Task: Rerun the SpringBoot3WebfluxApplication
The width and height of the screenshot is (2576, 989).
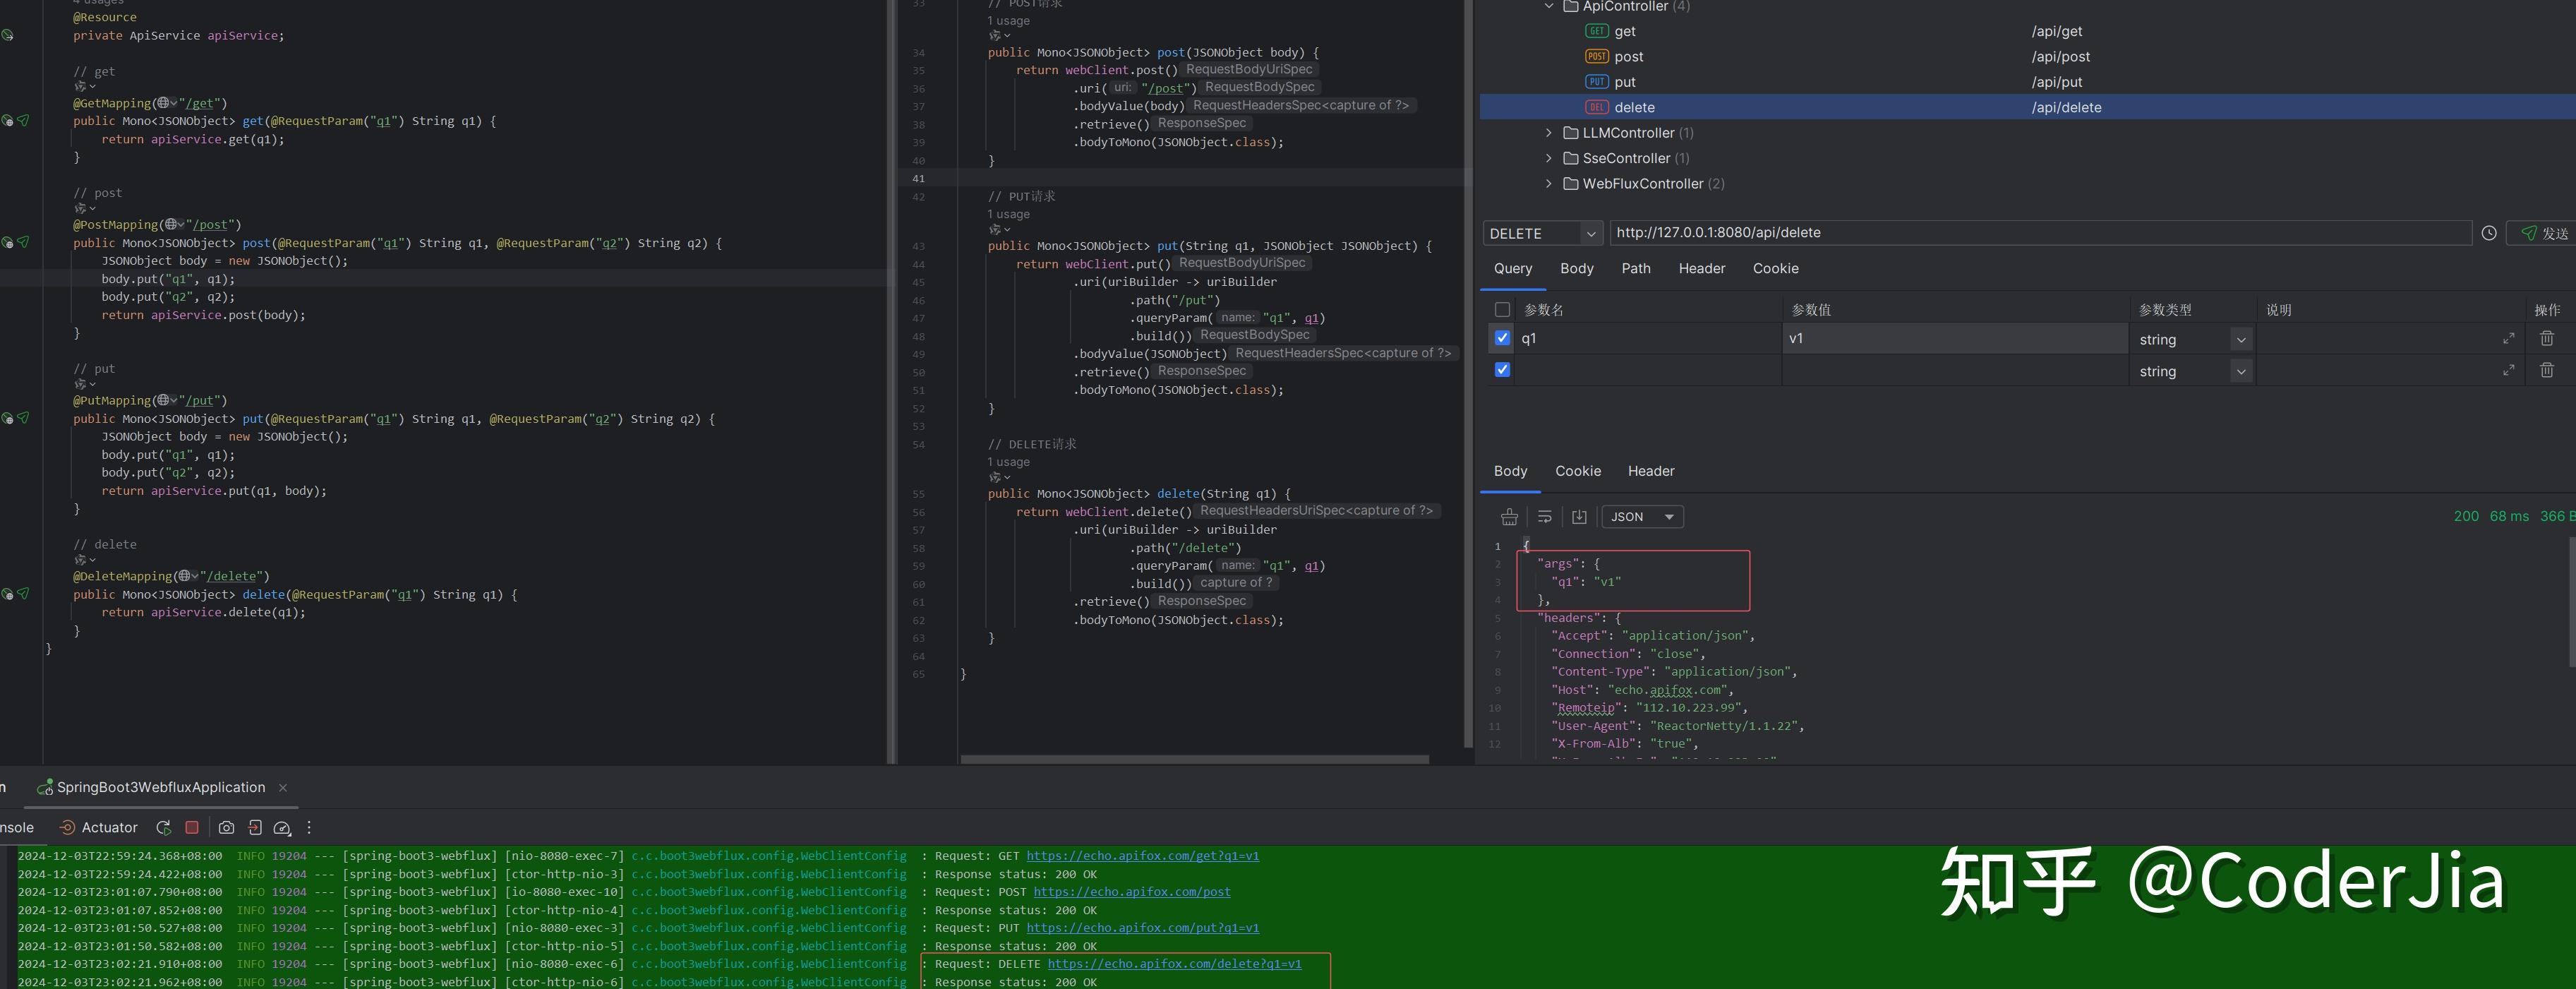Action: (x=163, y=827)
